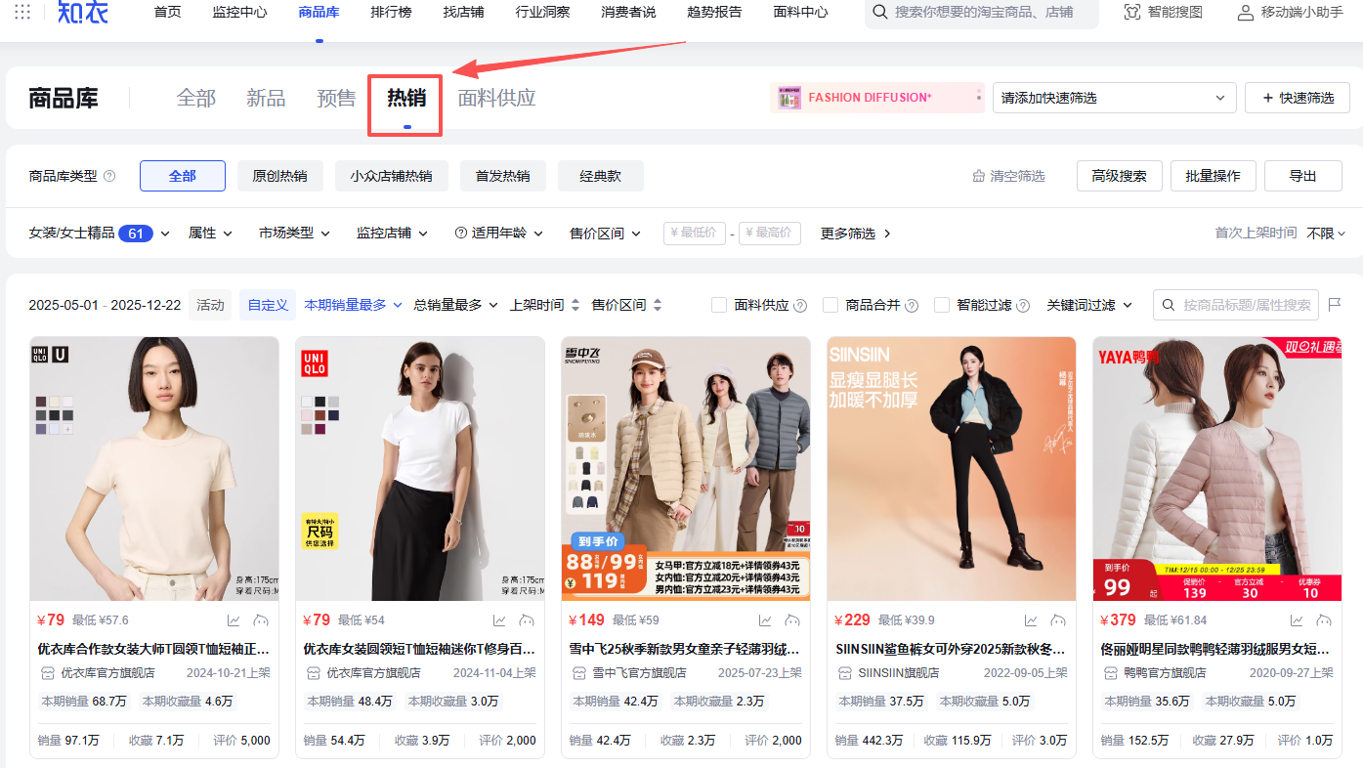The image size is (1363, 768).
Task: Open trend chart icon on the ¥229 SIINSIIN card
Action: tap(1031, 619)
